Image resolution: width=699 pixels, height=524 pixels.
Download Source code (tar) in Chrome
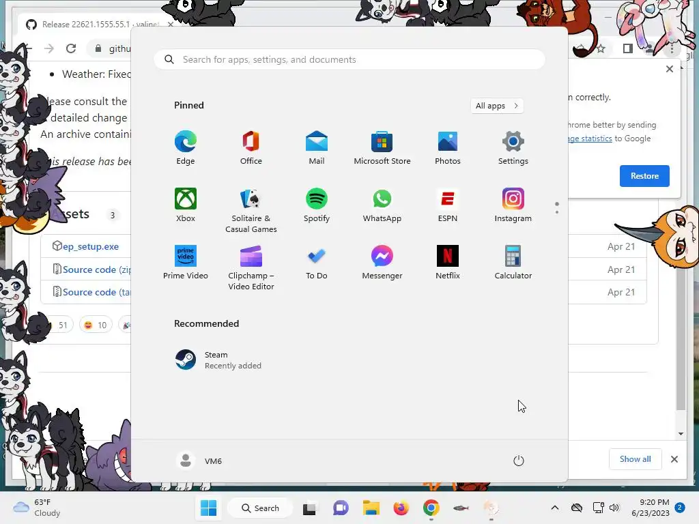(97, 292)
